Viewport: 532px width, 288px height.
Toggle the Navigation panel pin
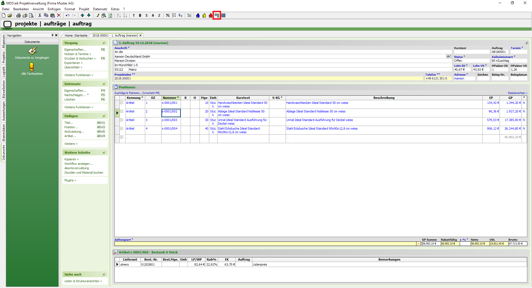click(52, 35)
